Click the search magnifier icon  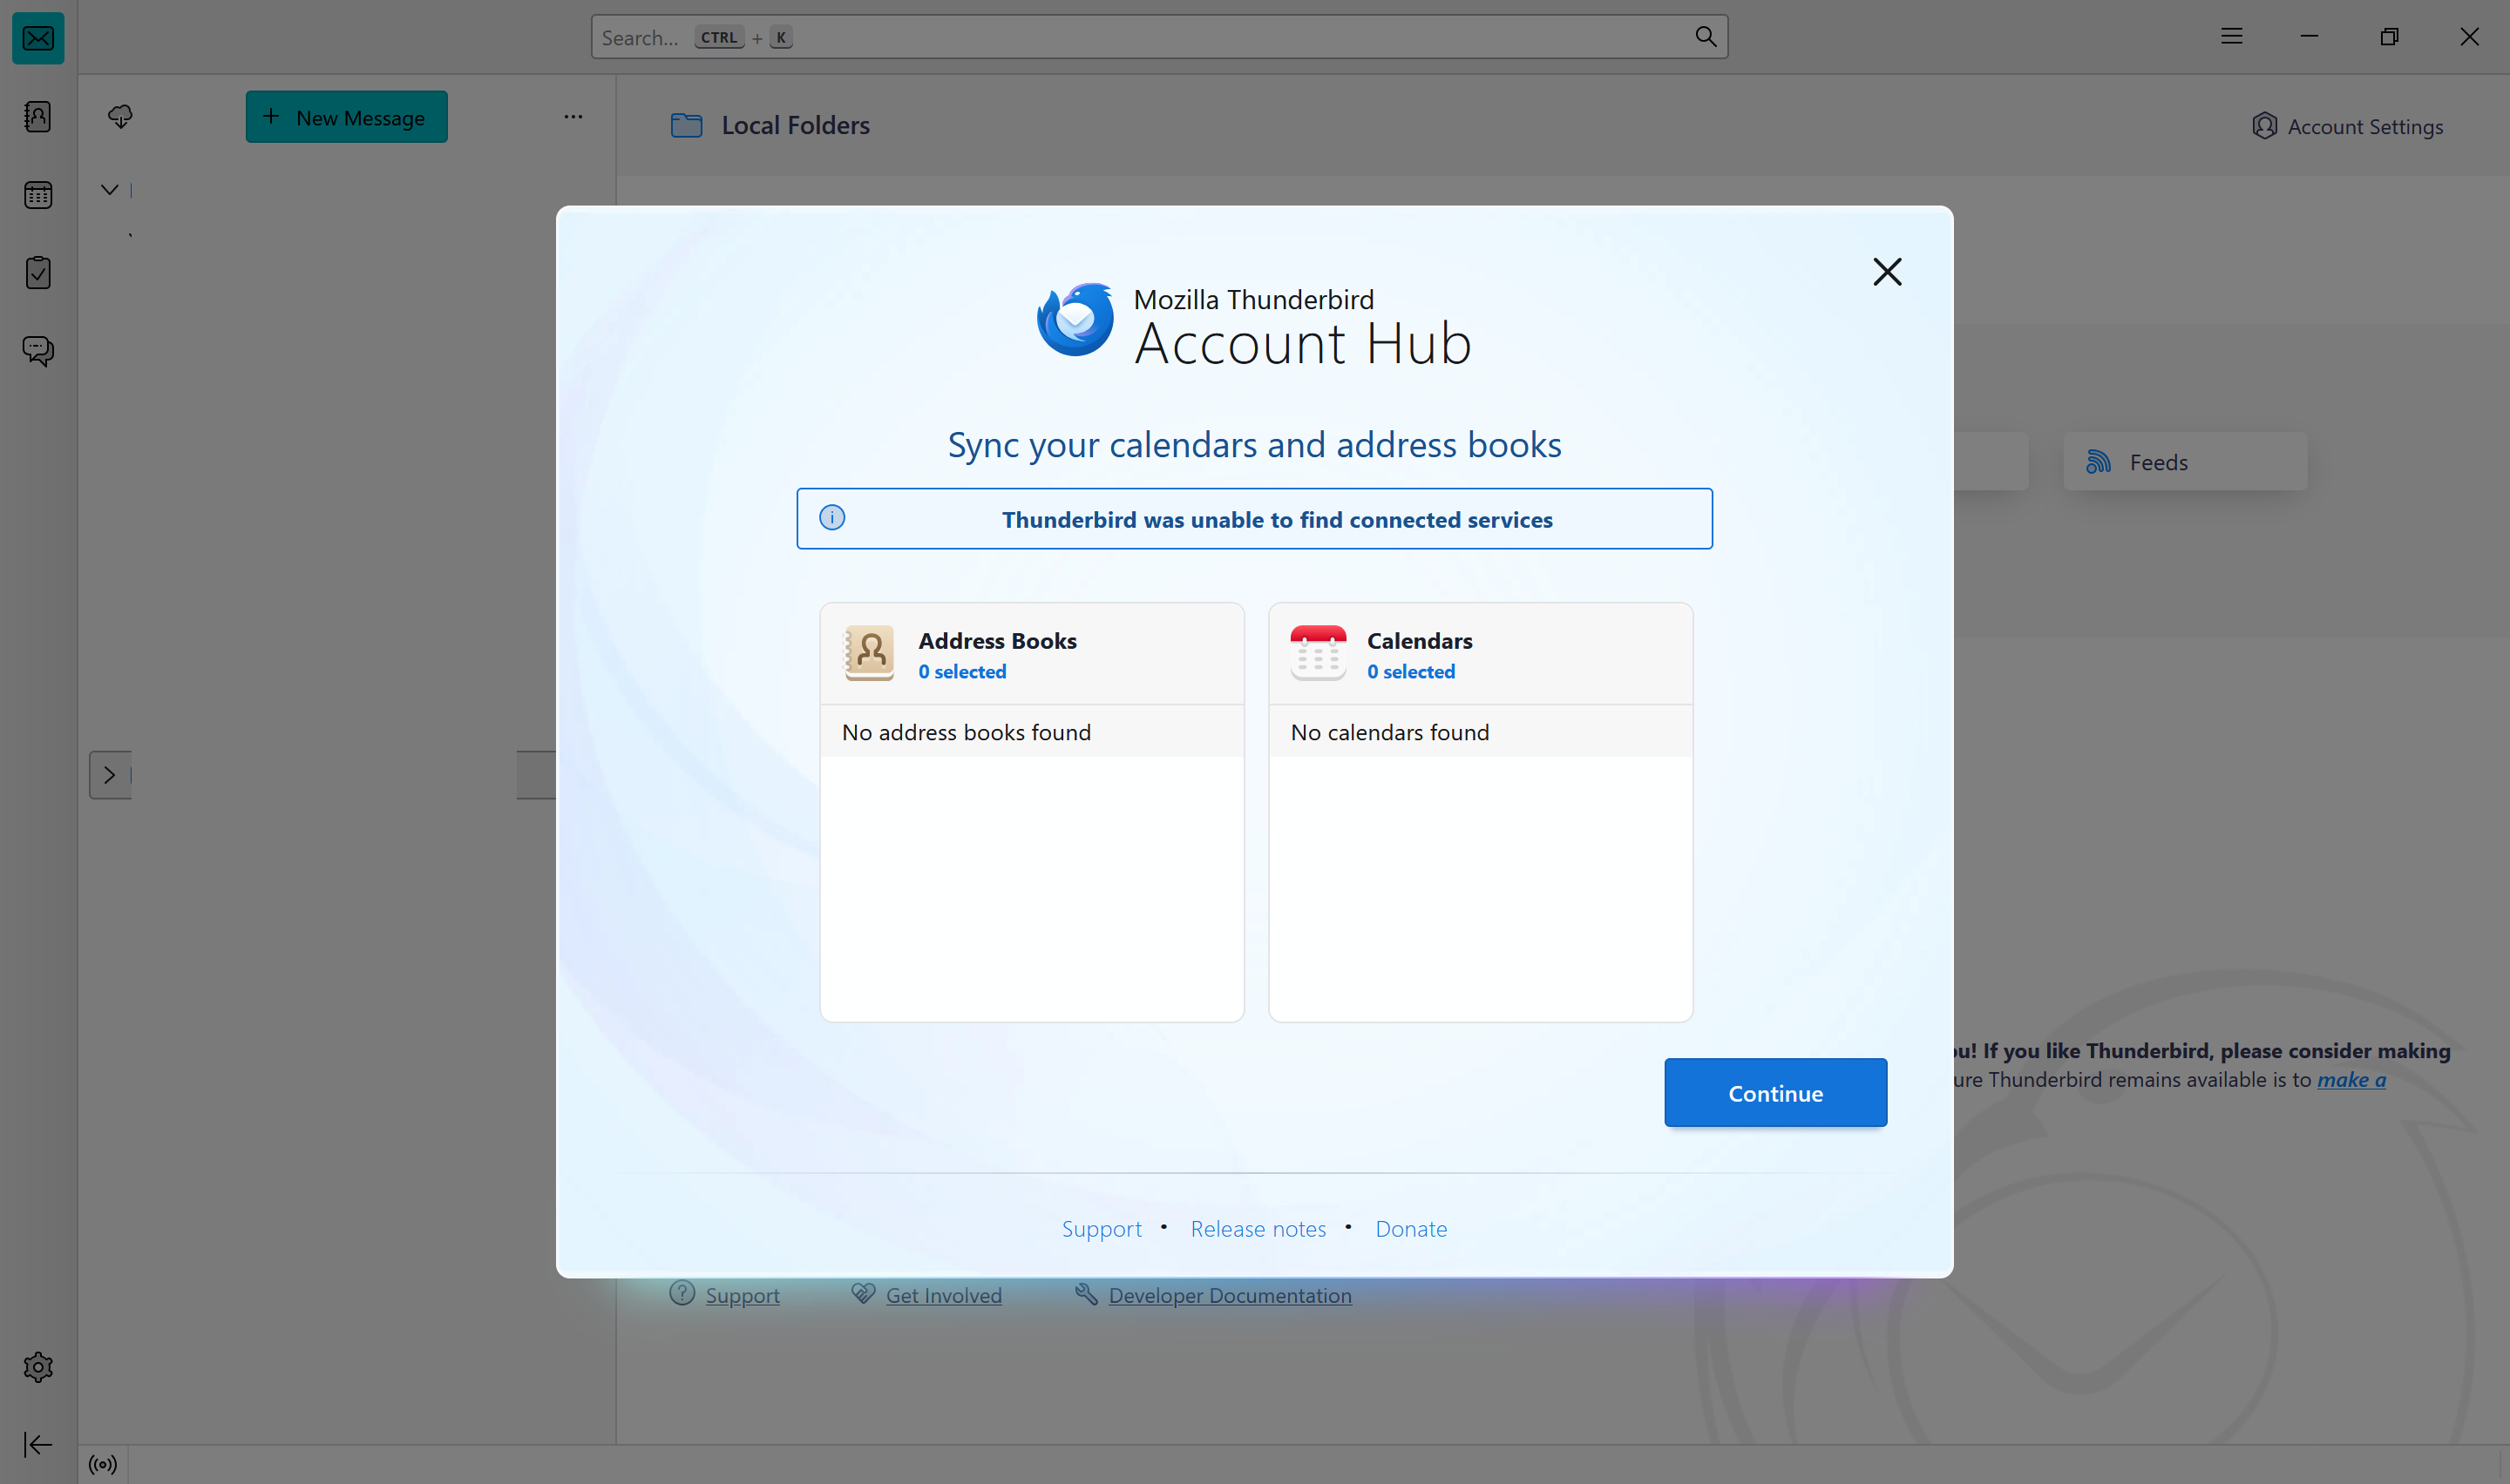[x=1706, y=37]
